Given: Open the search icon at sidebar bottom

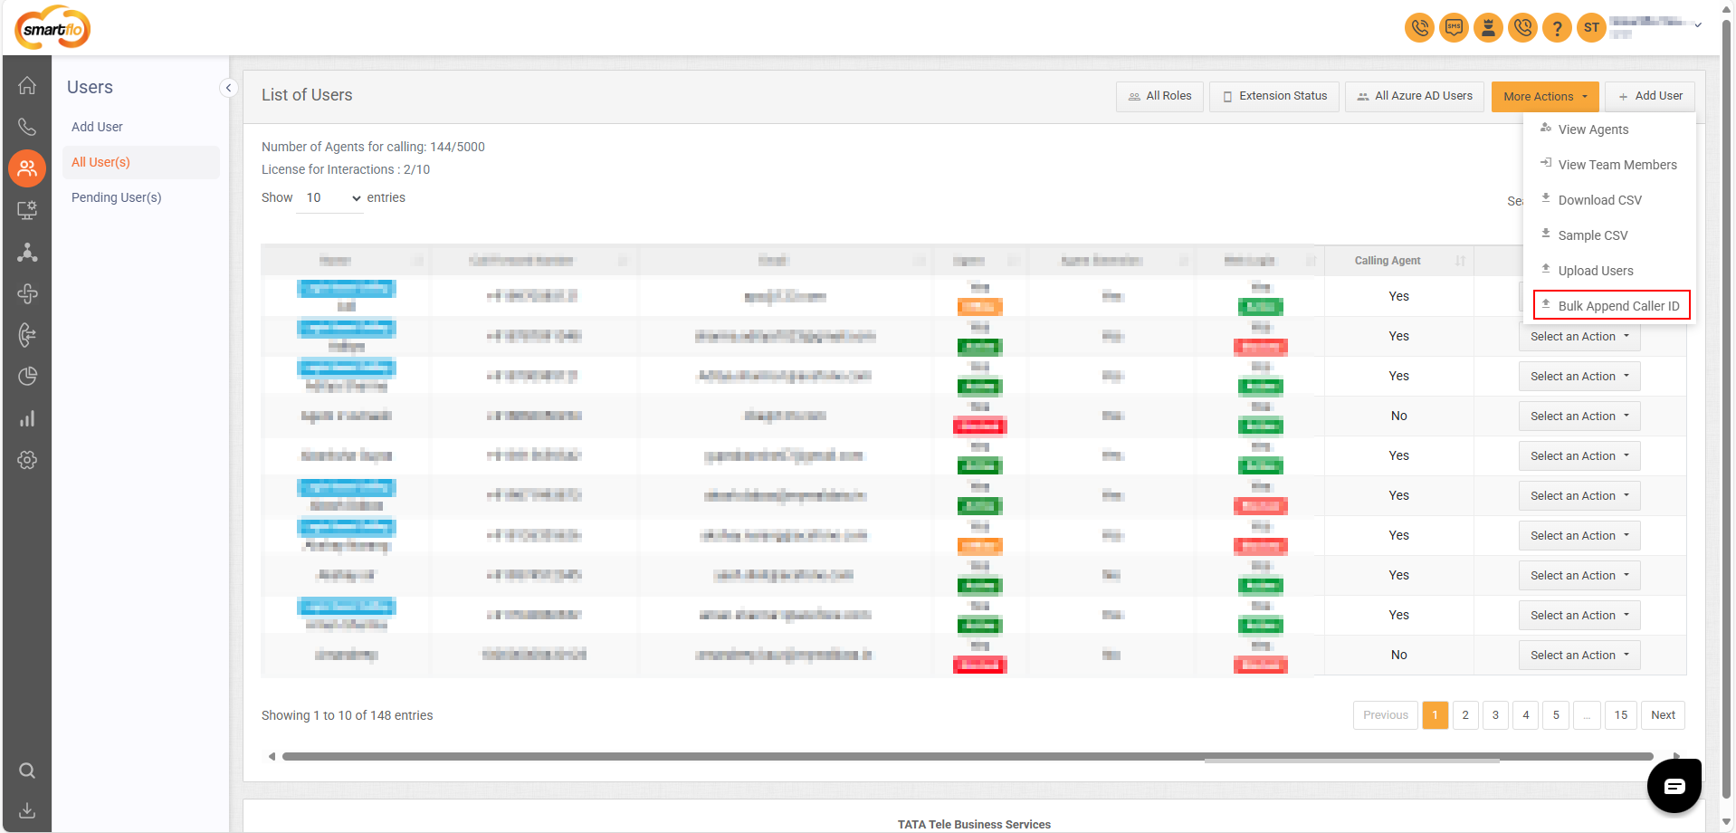Looking at the screenshot, I should pos(27,771).
